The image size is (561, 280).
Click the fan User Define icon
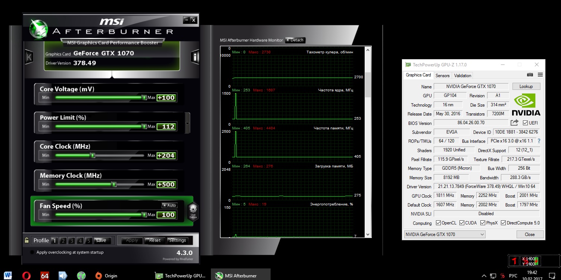[193, 211]
